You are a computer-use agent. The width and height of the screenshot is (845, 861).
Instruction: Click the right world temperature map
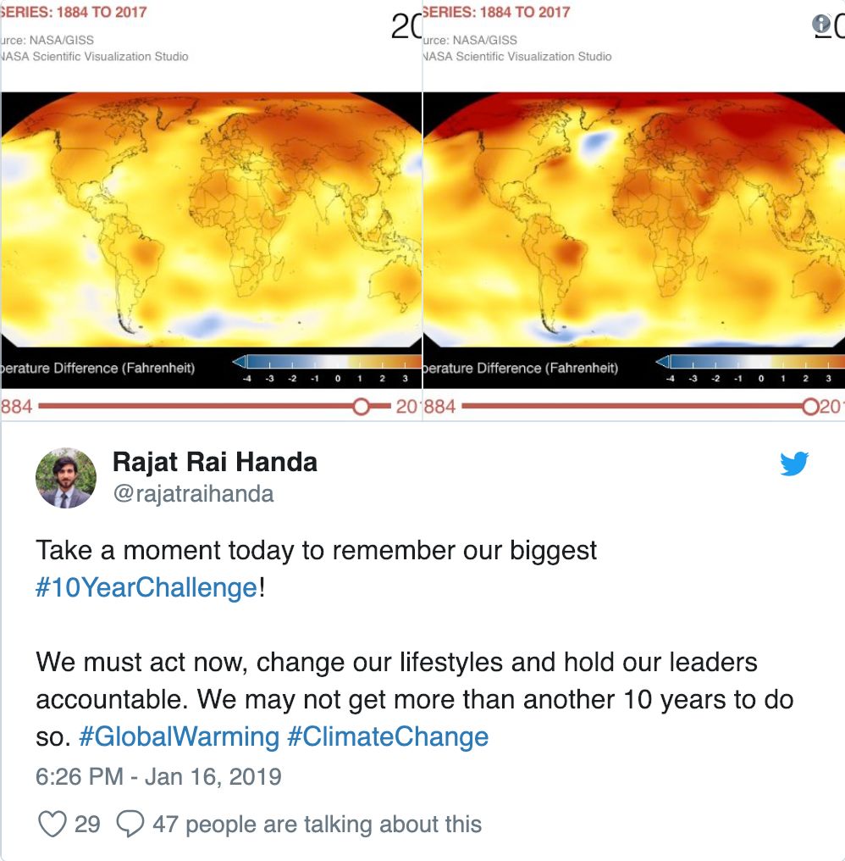[634, 219]
